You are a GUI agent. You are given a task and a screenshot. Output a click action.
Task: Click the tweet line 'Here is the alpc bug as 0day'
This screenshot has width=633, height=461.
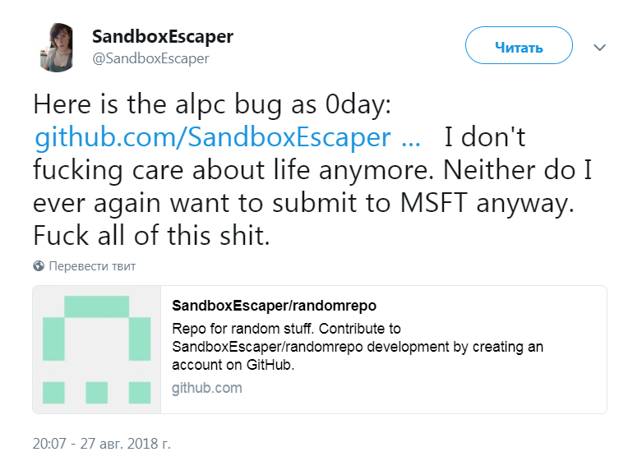click(x=212, y=104)
